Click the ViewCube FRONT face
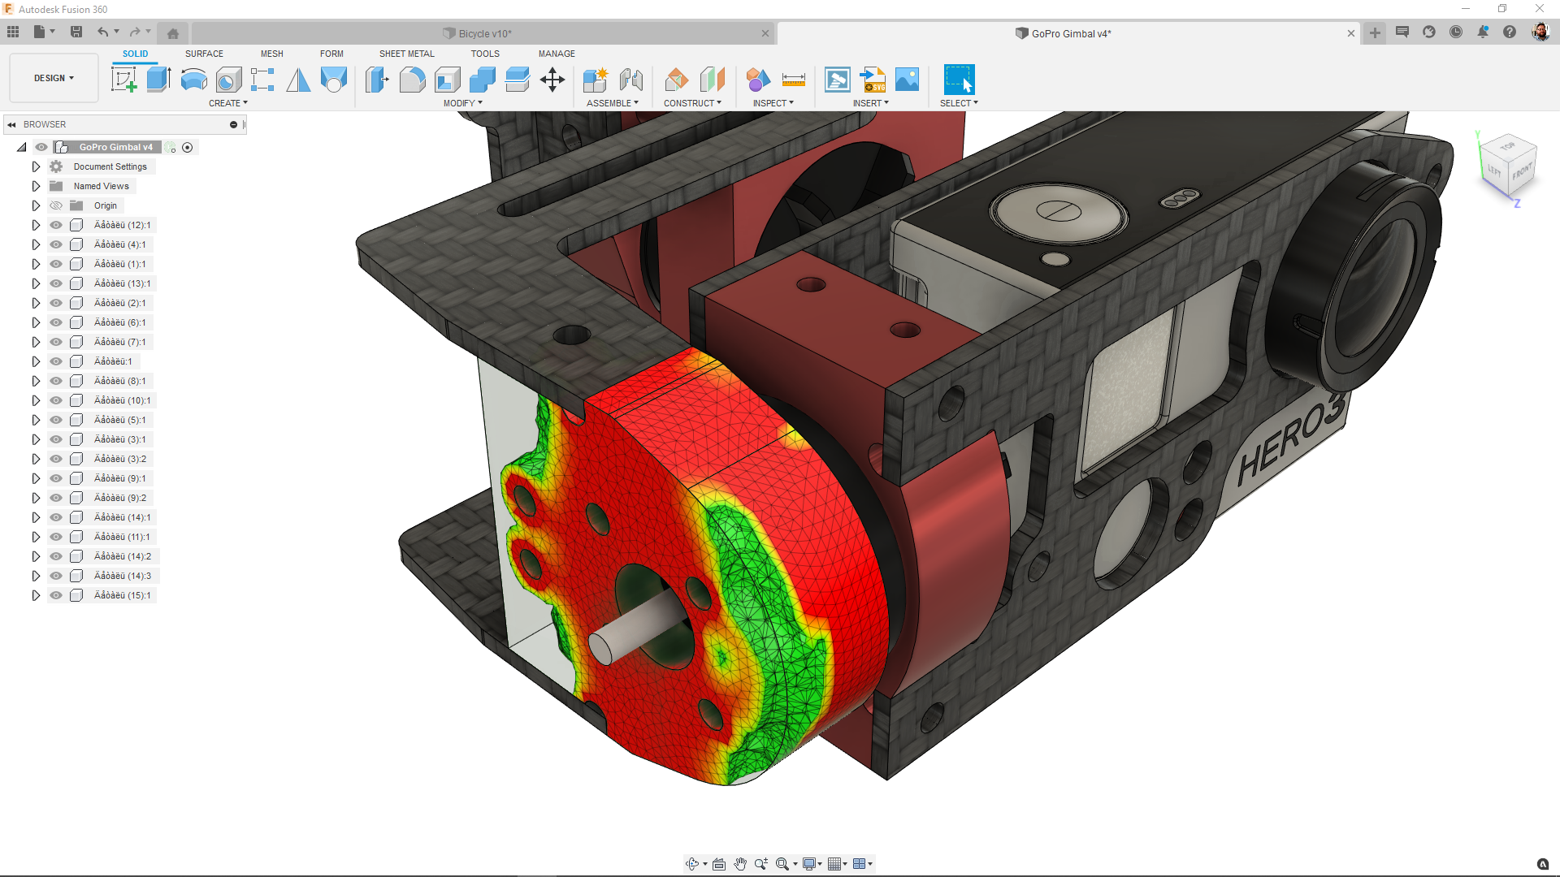Image resolution: width=1560 pixels, height=877 pixels. (1522, 171)
